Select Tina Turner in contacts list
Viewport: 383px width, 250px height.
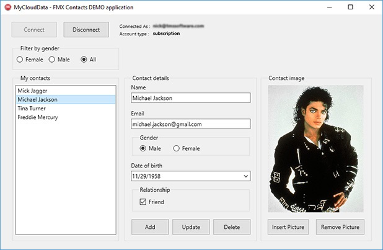tap(66, 109)
